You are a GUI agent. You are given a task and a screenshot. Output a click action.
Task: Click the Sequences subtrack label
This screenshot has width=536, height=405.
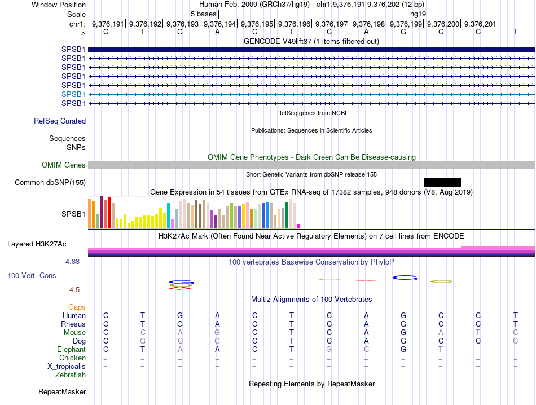tap(67, 138)
